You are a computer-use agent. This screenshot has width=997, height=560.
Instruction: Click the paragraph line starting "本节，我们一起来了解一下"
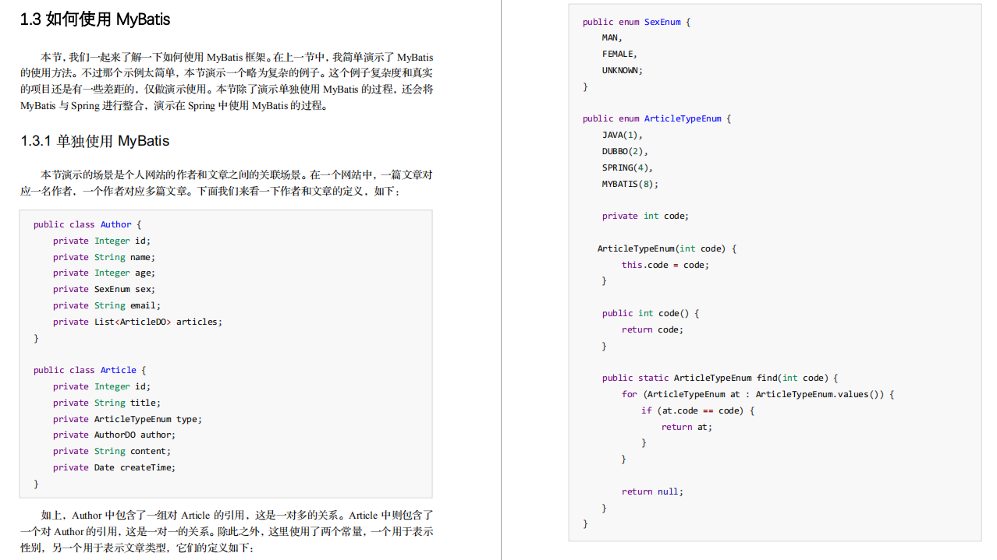pyautogui.click(x=237, y=57)
